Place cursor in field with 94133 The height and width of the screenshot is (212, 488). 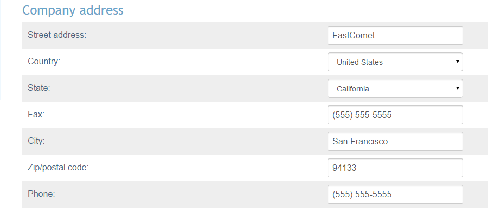pos(395,168)
